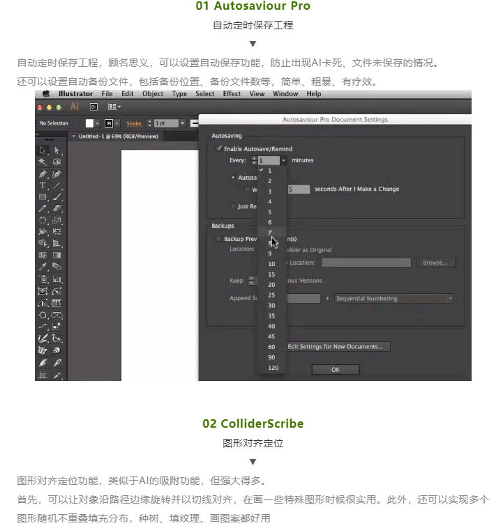Viewport: 503px width, 528px height.
Task: Select the Direct Selection tool
Action: [57, 150]
